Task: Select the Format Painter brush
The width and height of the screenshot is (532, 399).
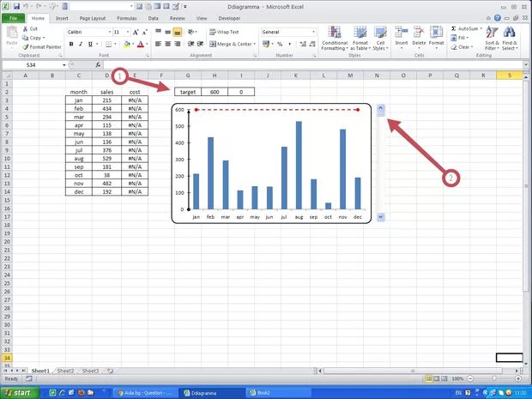Action: pos(25,47)
